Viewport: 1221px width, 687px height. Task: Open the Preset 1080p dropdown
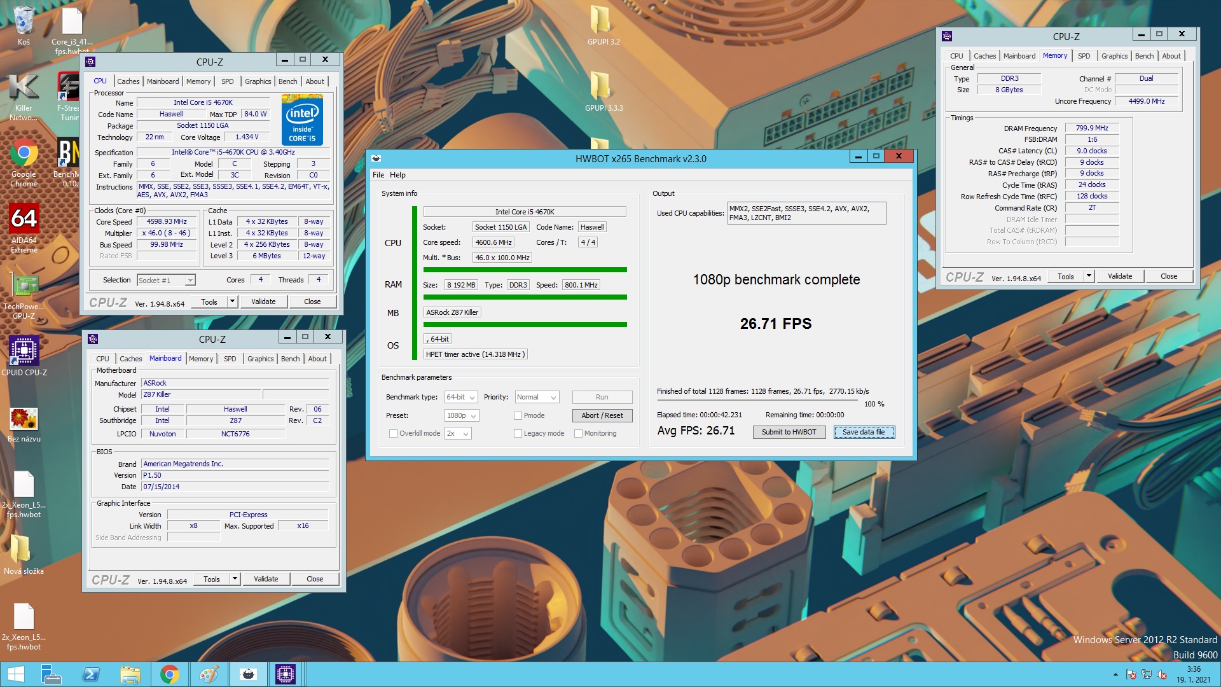click(x=462, y=416)
